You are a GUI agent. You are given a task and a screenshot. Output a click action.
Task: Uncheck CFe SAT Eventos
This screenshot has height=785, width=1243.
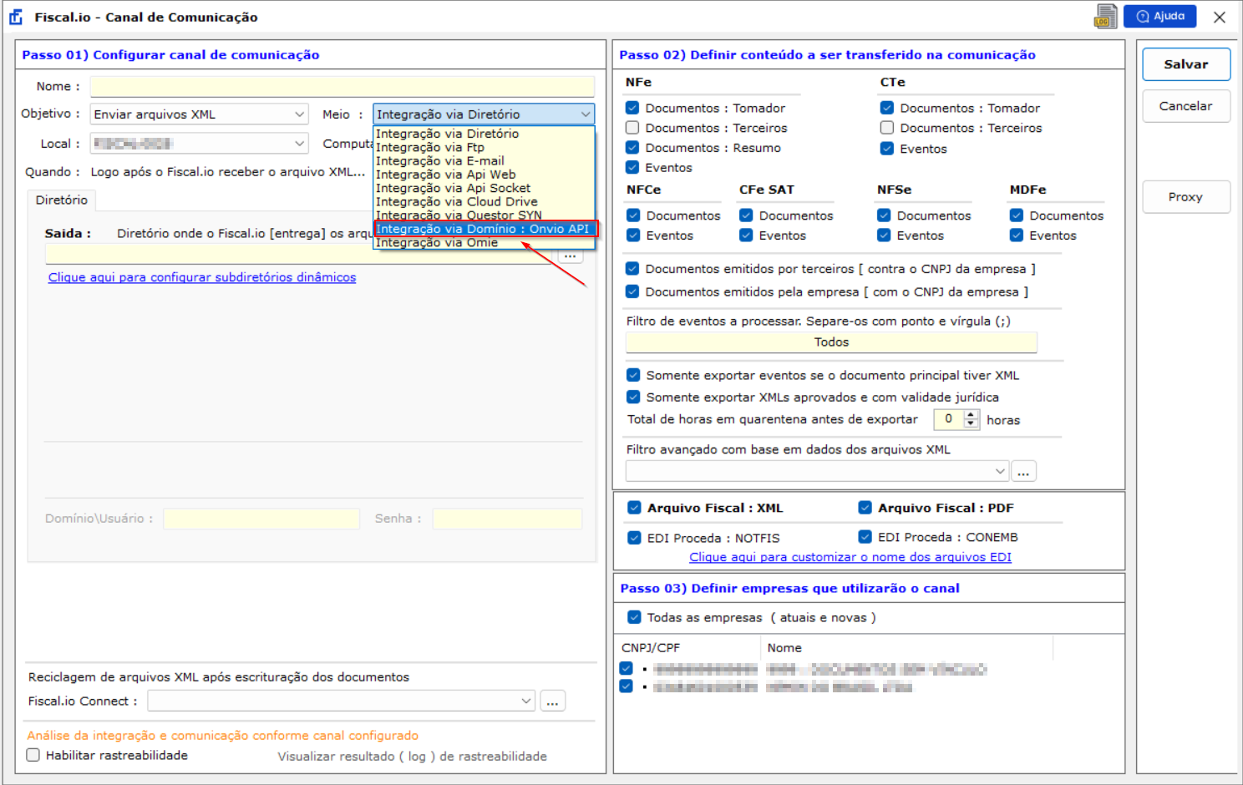click(746, 235)
